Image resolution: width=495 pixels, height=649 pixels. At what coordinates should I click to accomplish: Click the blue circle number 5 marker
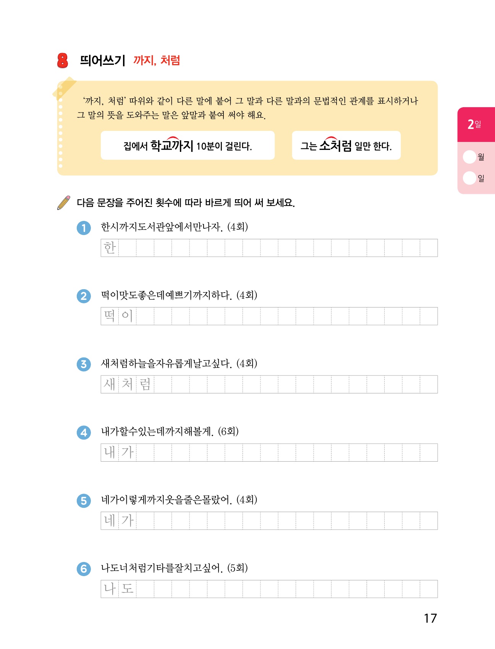(84, 501)
